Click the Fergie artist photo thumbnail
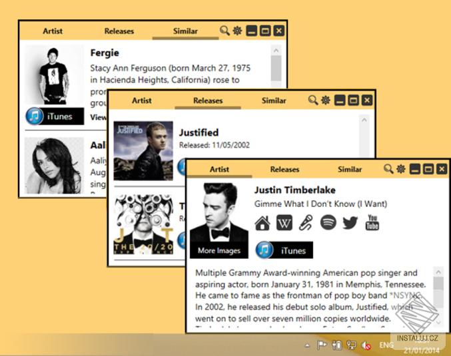 pyautogui.click(x=55, y=75)
